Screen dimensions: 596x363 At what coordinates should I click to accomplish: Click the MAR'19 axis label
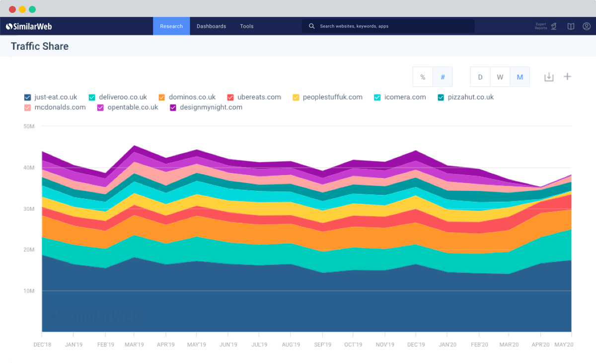point(134,345)
